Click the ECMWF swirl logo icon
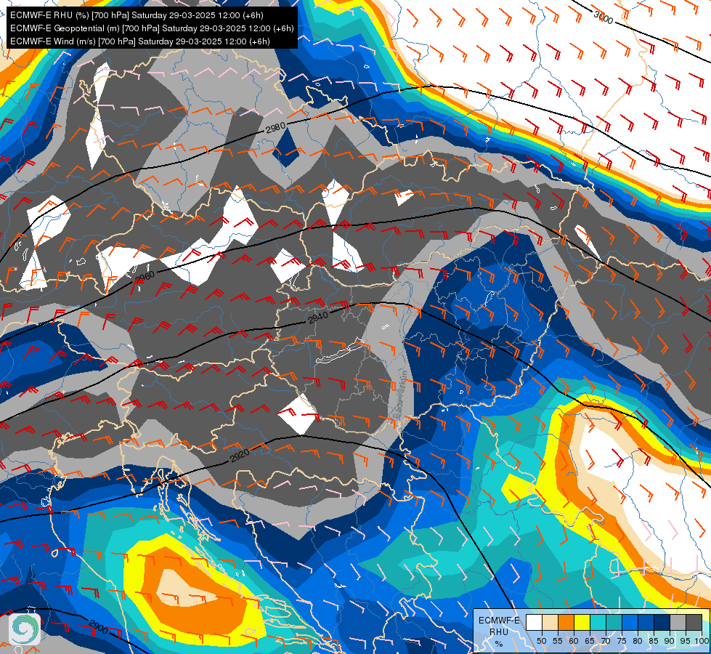The width and height of the screenshot is (711, 654). [25, 629]
